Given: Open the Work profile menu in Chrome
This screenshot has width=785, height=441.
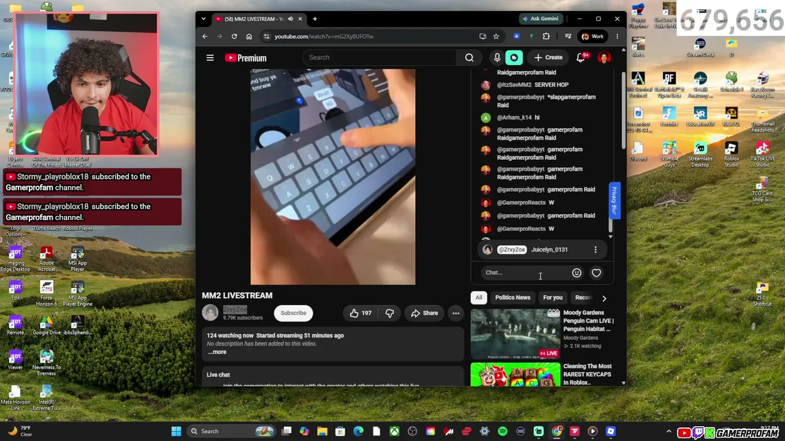Looking at the screenshot, I should click(x=592, y=36).
